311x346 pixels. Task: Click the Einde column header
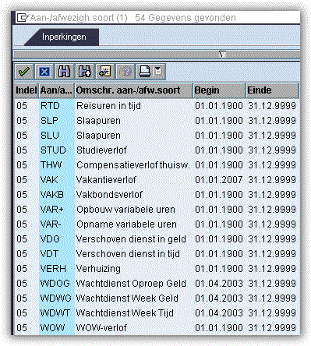tap(272, 90)
